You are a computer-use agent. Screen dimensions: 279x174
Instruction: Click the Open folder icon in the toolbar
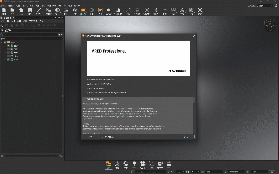point(13,10)
